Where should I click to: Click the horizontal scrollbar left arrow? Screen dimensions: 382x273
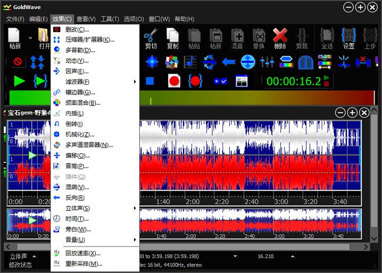click(x=9, y=247)
